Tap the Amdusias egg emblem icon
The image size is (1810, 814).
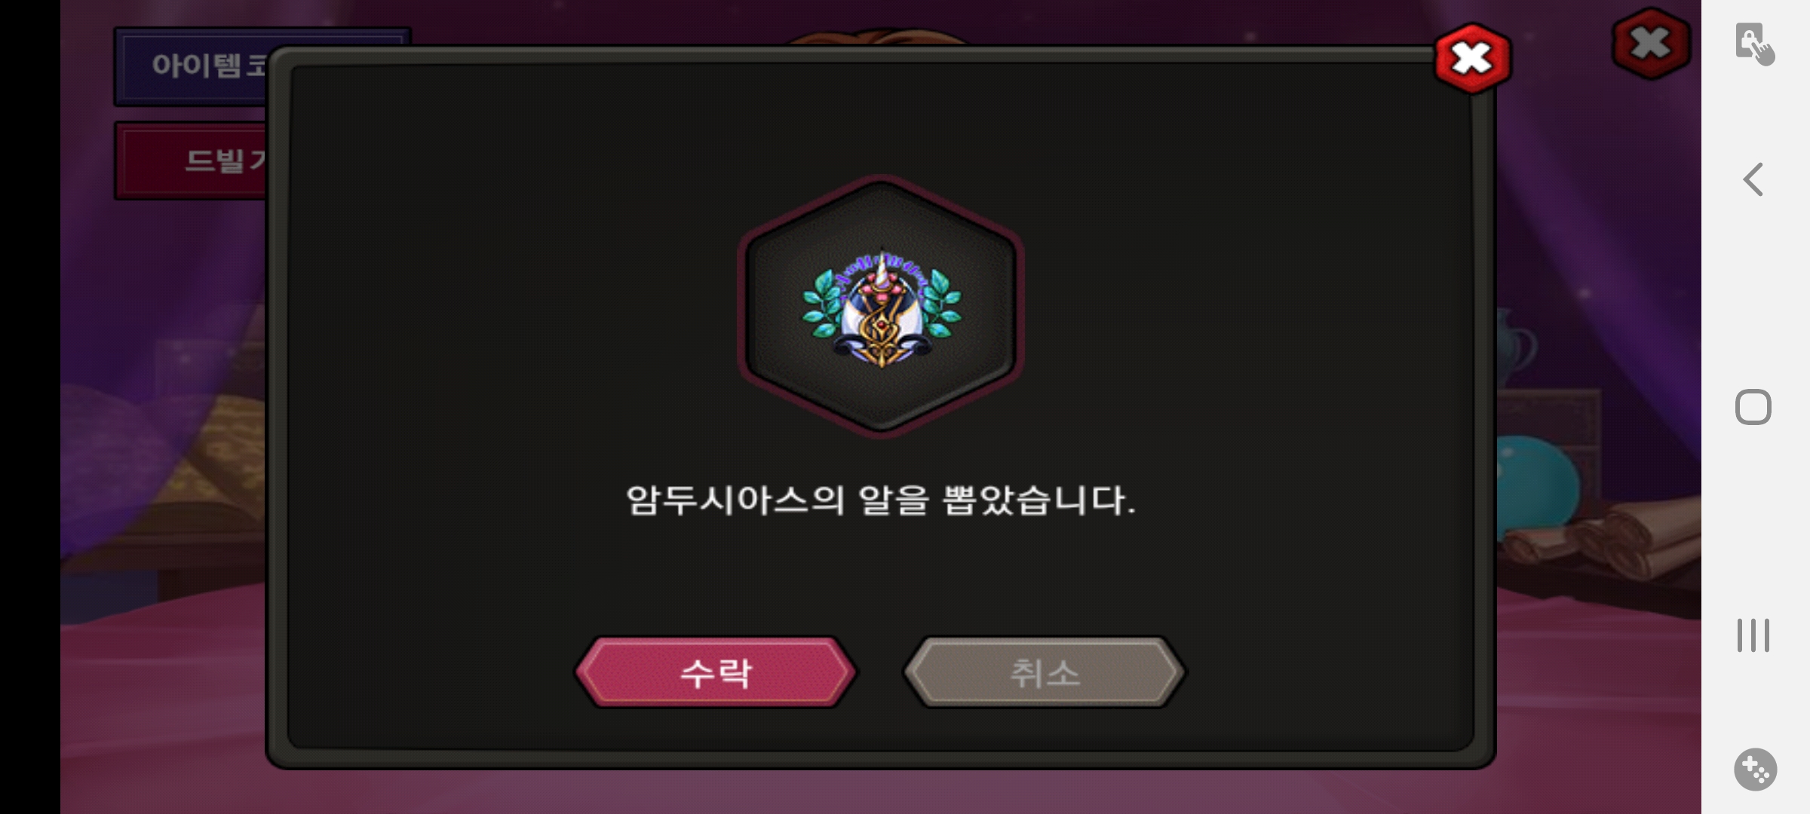coord(881,310)
